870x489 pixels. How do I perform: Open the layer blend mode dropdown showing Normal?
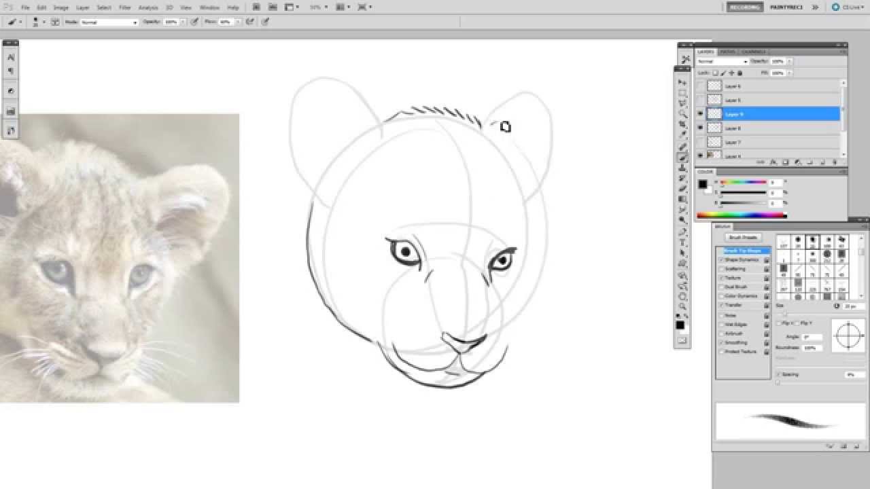(720, 61)
